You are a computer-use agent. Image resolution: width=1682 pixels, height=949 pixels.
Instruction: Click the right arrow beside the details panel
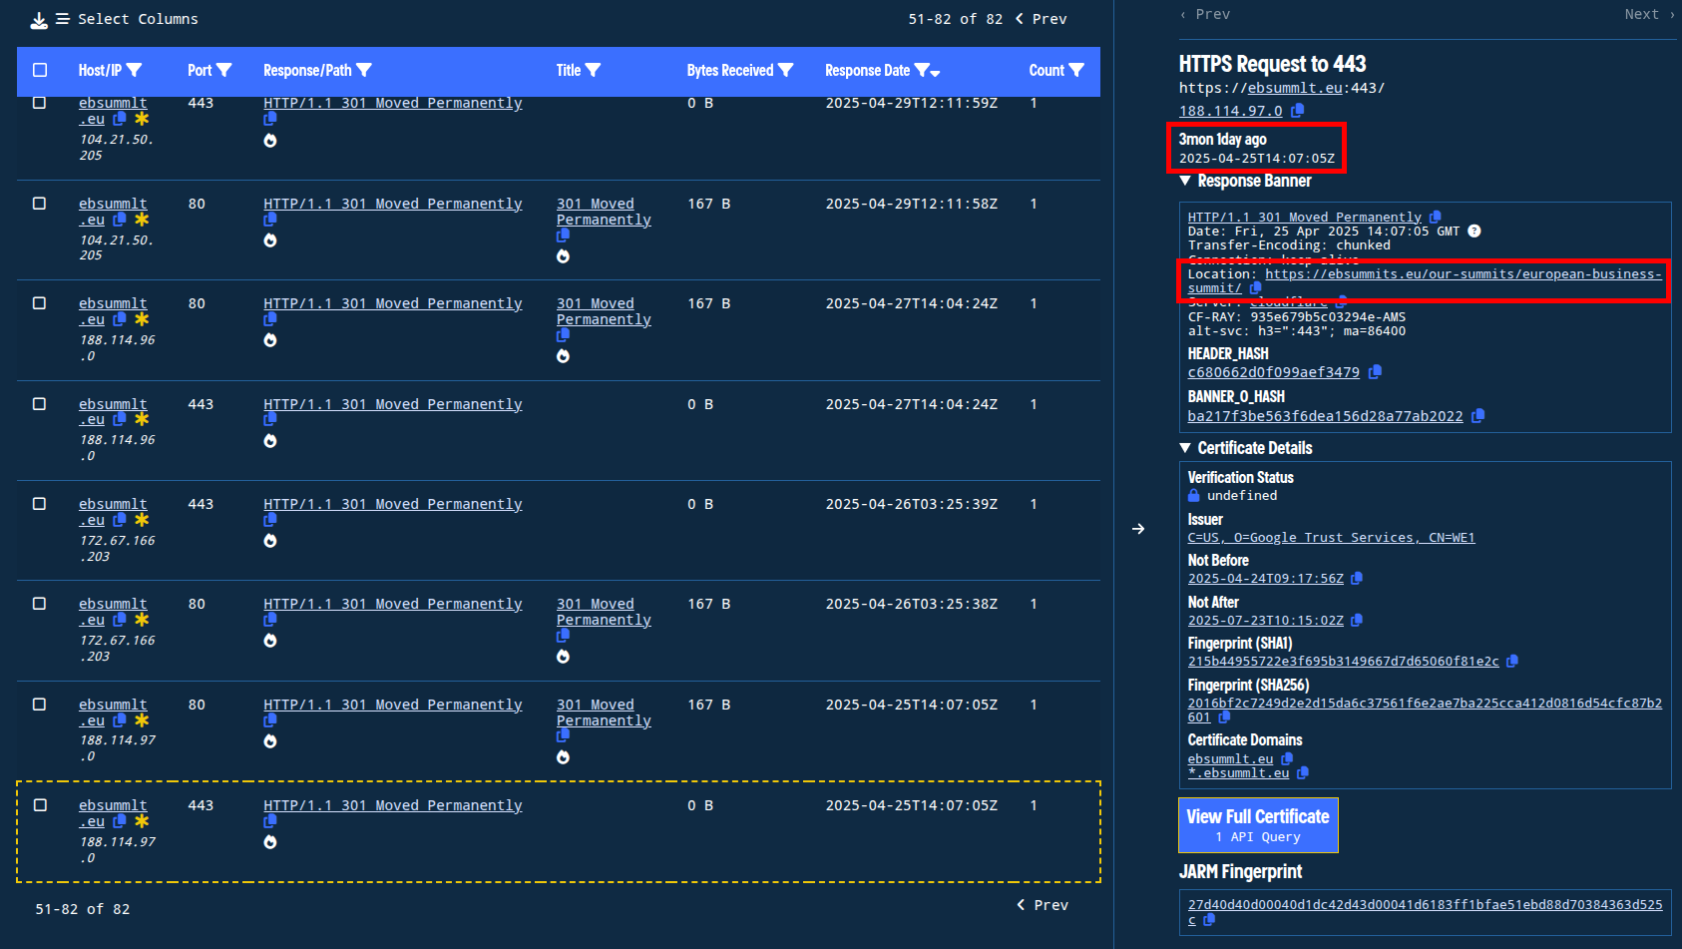pos(1138,529)
